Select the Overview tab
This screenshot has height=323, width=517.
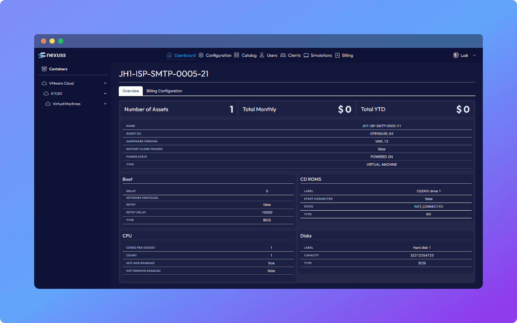[x=131, y=91]
